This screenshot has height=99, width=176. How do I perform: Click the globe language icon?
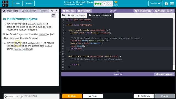[x=5, y=97]
